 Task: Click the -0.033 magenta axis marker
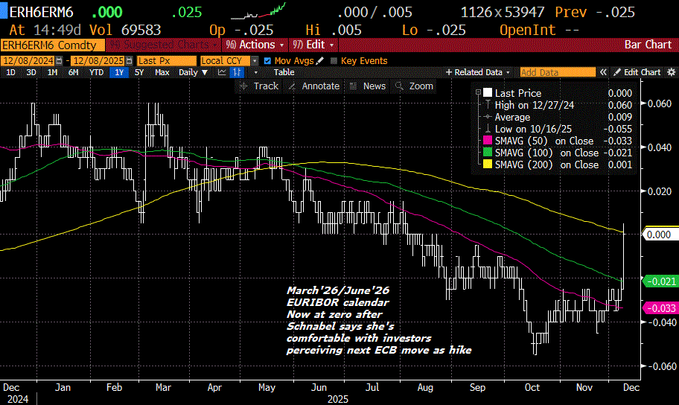point(661,308)
